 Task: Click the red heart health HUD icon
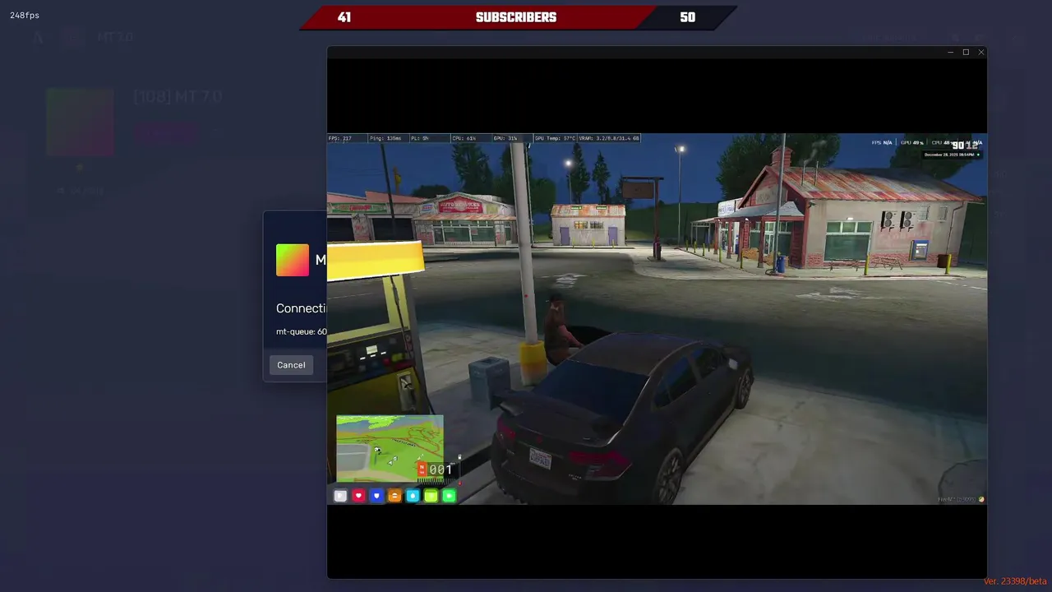pyautogui.click(x=358, y=496)
